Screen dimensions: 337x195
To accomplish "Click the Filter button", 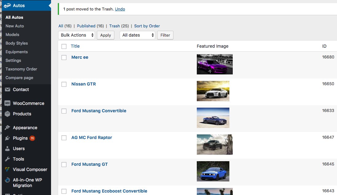I will click(x=165, y=35).
